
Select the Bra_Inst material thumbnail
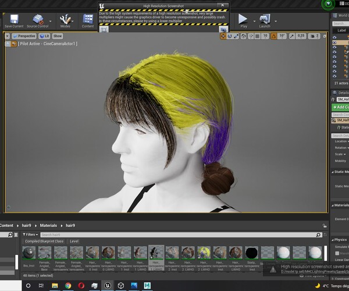29,253
